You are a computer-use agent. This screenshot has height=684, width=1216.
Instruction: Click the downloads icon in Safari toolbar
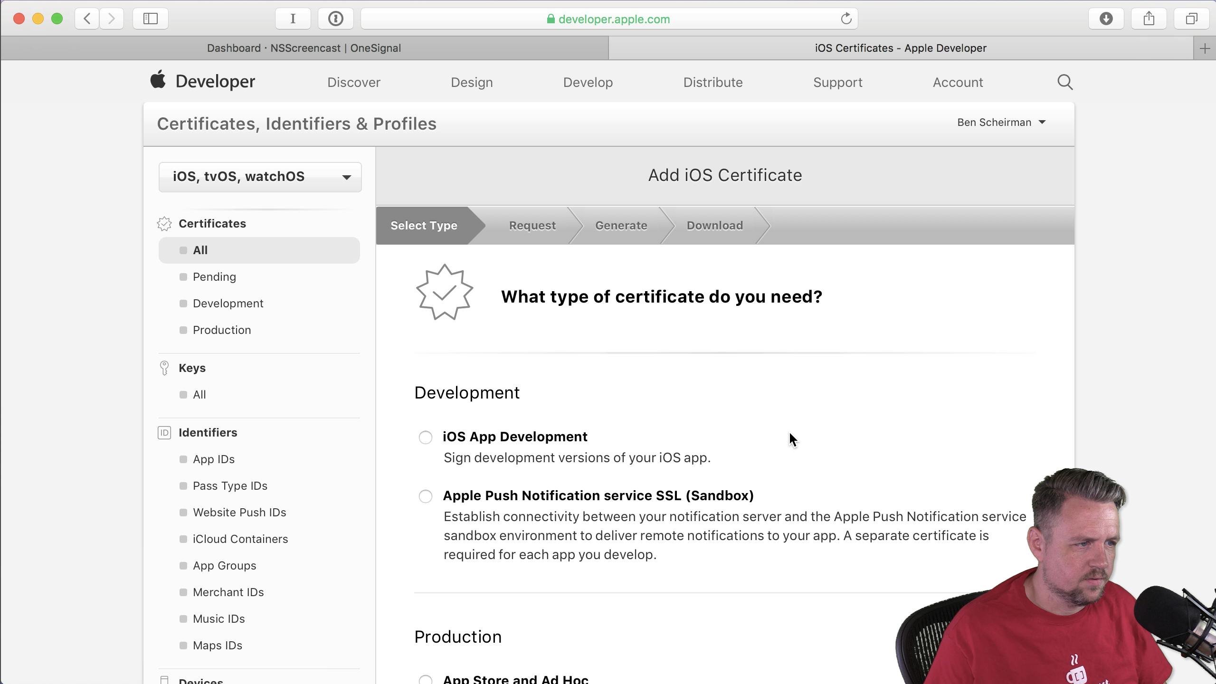point(1106,19)
